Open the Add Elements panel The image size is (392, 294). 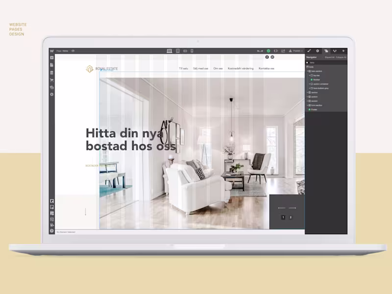pos(51,57)
